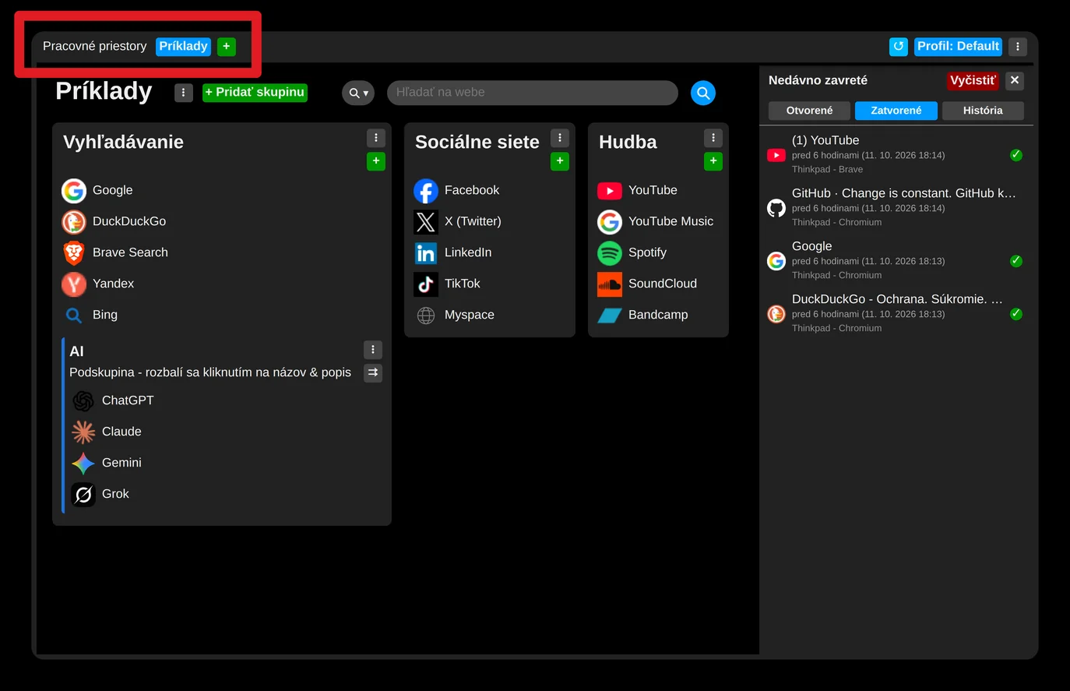Click the "+ Pridať skupinu" button

255,93
